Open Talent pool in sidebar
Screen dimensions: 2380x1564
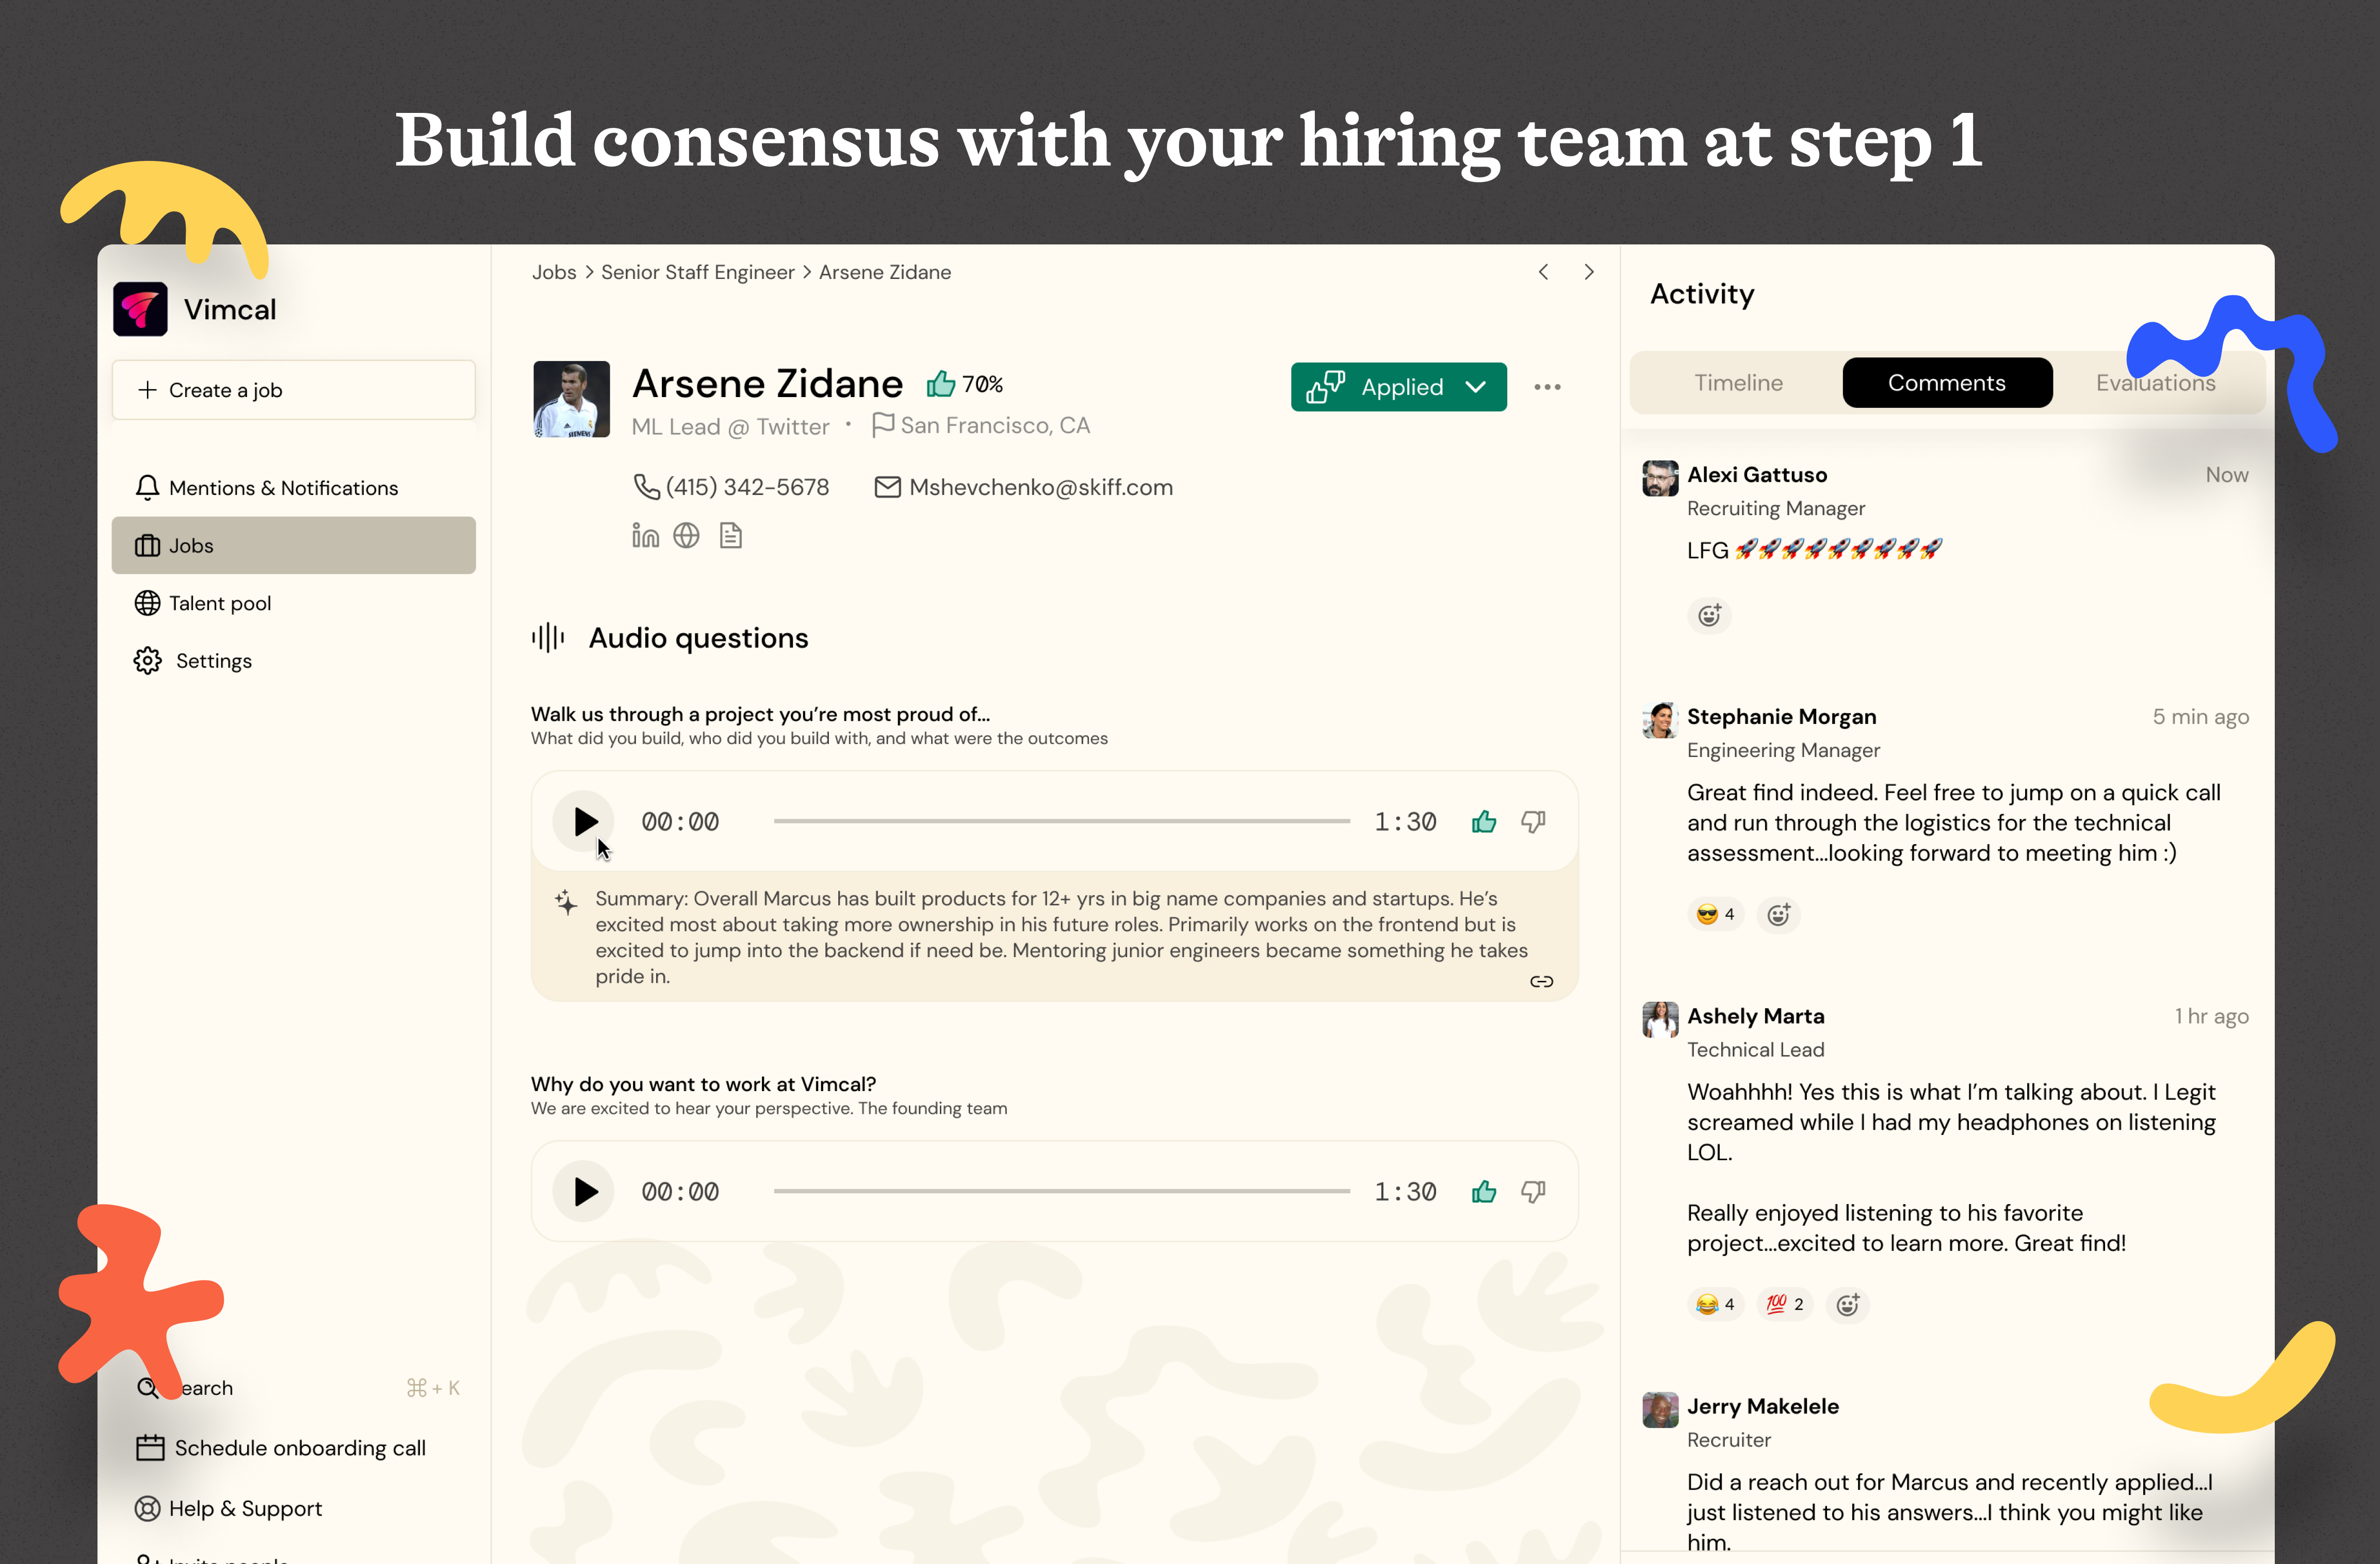point(219,603)
